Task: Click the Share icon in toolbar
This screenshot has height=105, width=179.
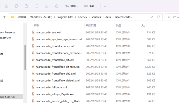Action: click(x=47, y=6)
